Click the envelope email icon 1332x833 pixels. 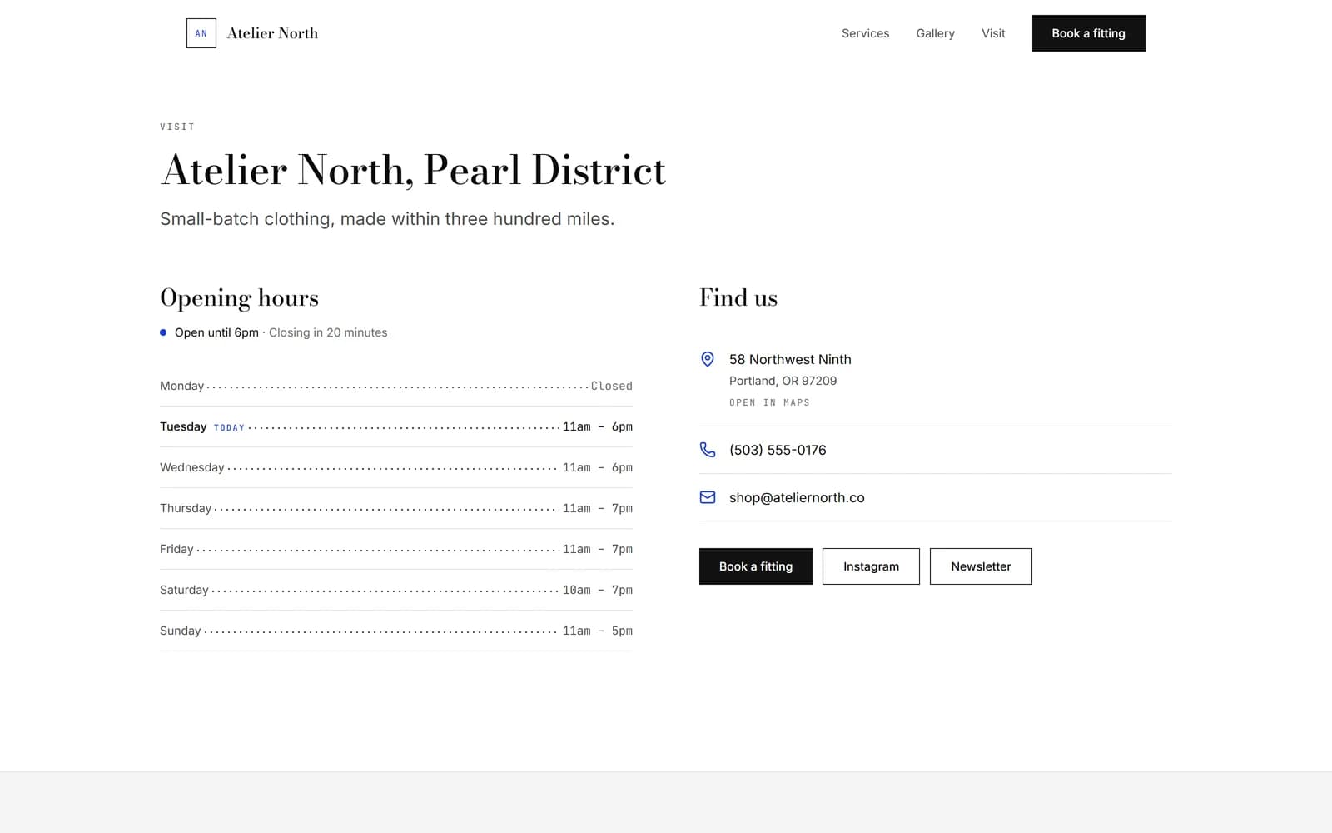[x=708, y=497]
